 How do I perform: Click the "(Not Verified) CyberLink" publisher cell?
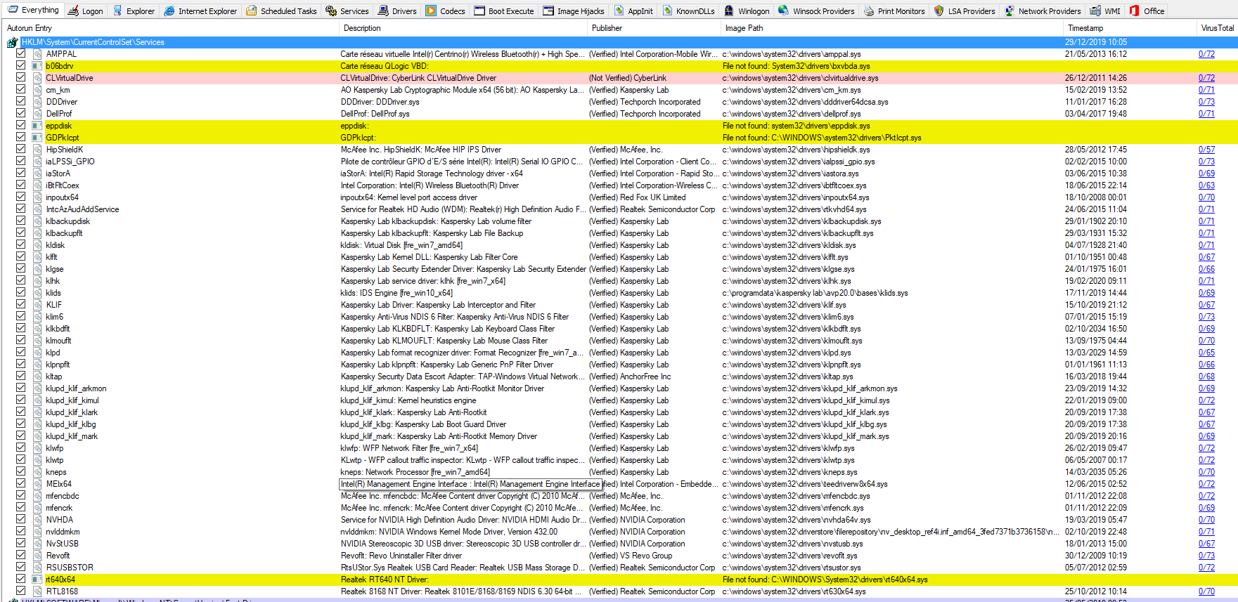pos(628,78)
